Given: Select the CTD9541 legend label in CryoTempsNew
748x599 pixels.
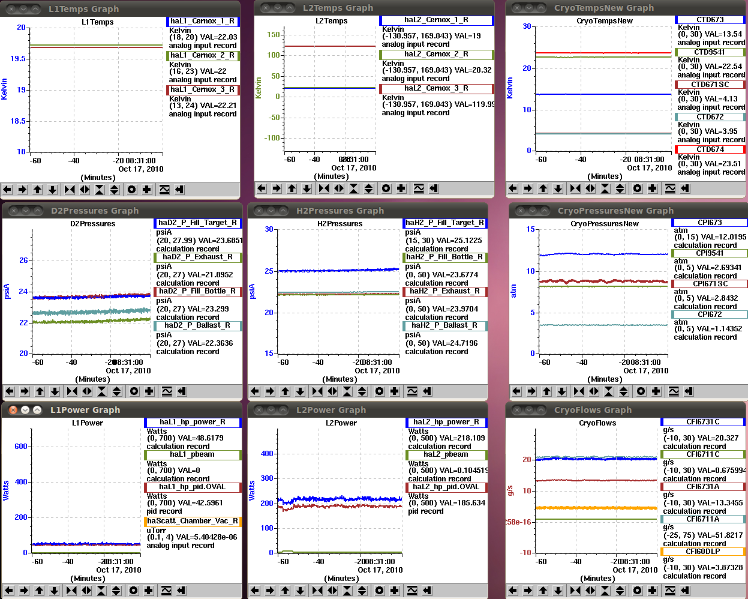Looking at the screenshot, I should (710, 52).
